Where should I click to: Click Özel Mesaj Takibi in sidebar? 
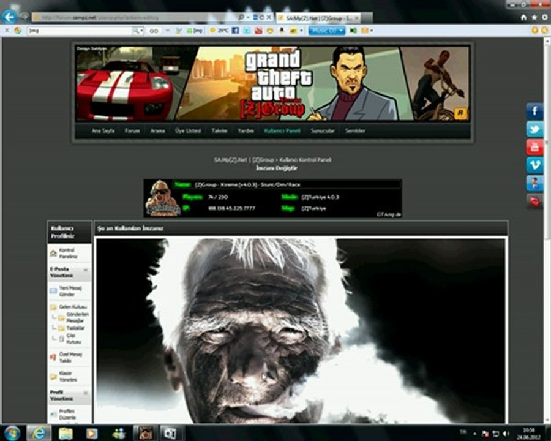tap(70, 357)
